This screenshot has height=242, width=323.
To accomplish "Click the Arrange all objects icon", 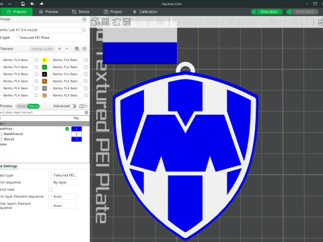I will click(127, 22).
